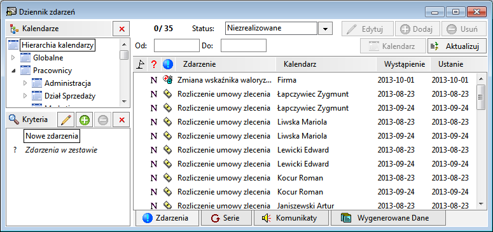Click Lewicki Edward row dated 2013-08-23
Viewport: 493px width, 232px height.
(304, 150)
